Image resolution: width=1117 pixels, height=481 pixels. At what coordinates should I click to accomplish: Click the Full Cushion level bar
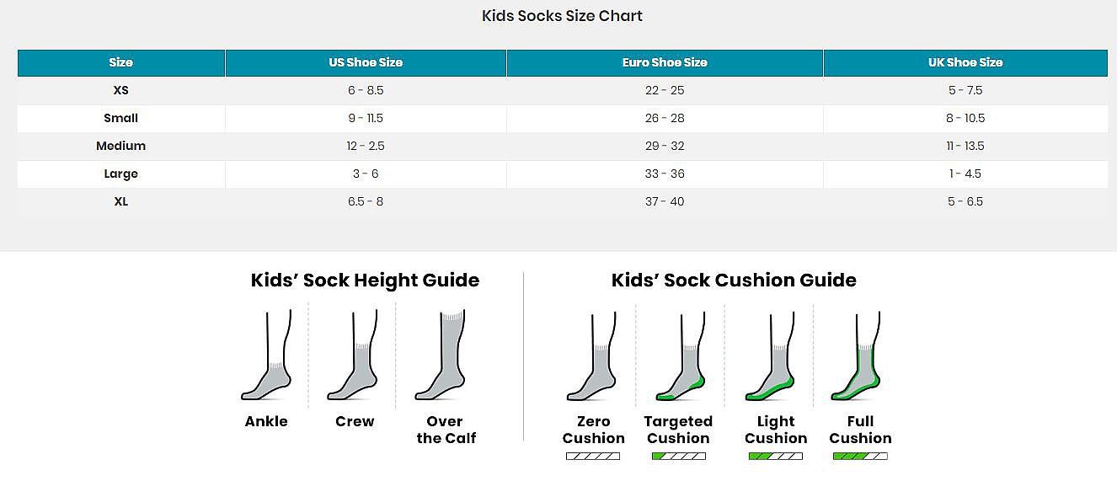pos(860,457)
